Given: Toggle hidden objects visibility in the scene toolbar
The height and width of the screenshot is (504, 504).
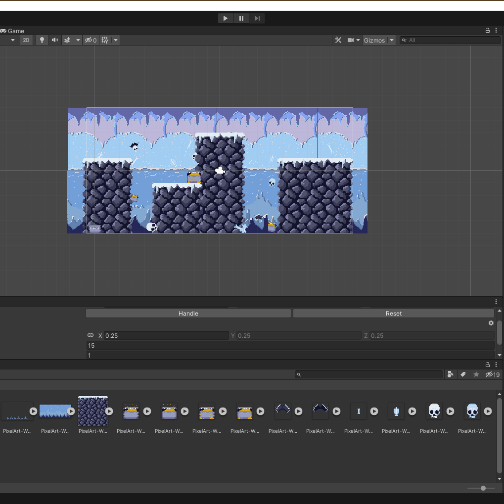Looking at the screenshot, I should click(91, 40).
